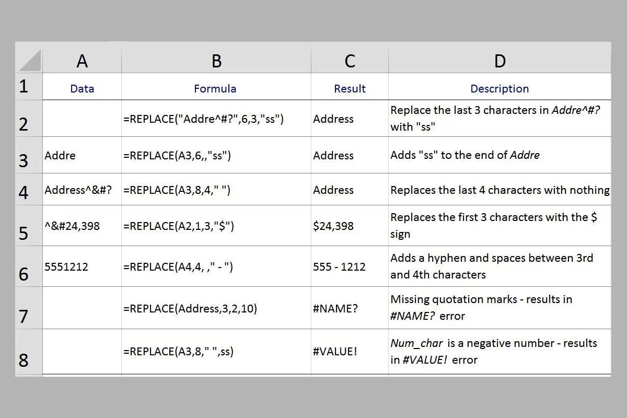
Task: Select the cell containing 5551212
Action: point(82,266)
